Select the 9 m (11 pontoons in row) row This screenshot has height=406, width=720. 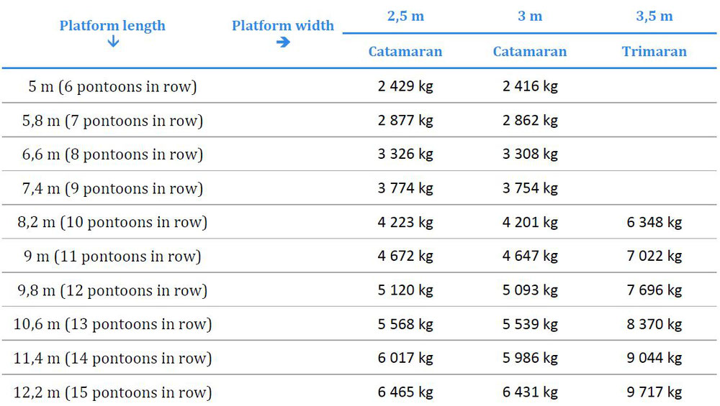112,257
